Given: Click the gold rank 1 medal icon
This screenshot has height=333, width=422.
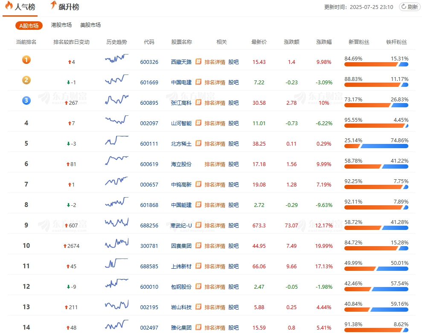Looking at the screenshot, I should [x=26, y=60].
